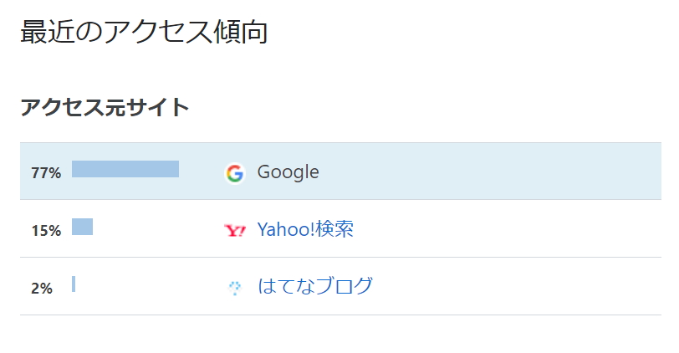
Task: Open the はてなブログ link
Action: (315, 286)
